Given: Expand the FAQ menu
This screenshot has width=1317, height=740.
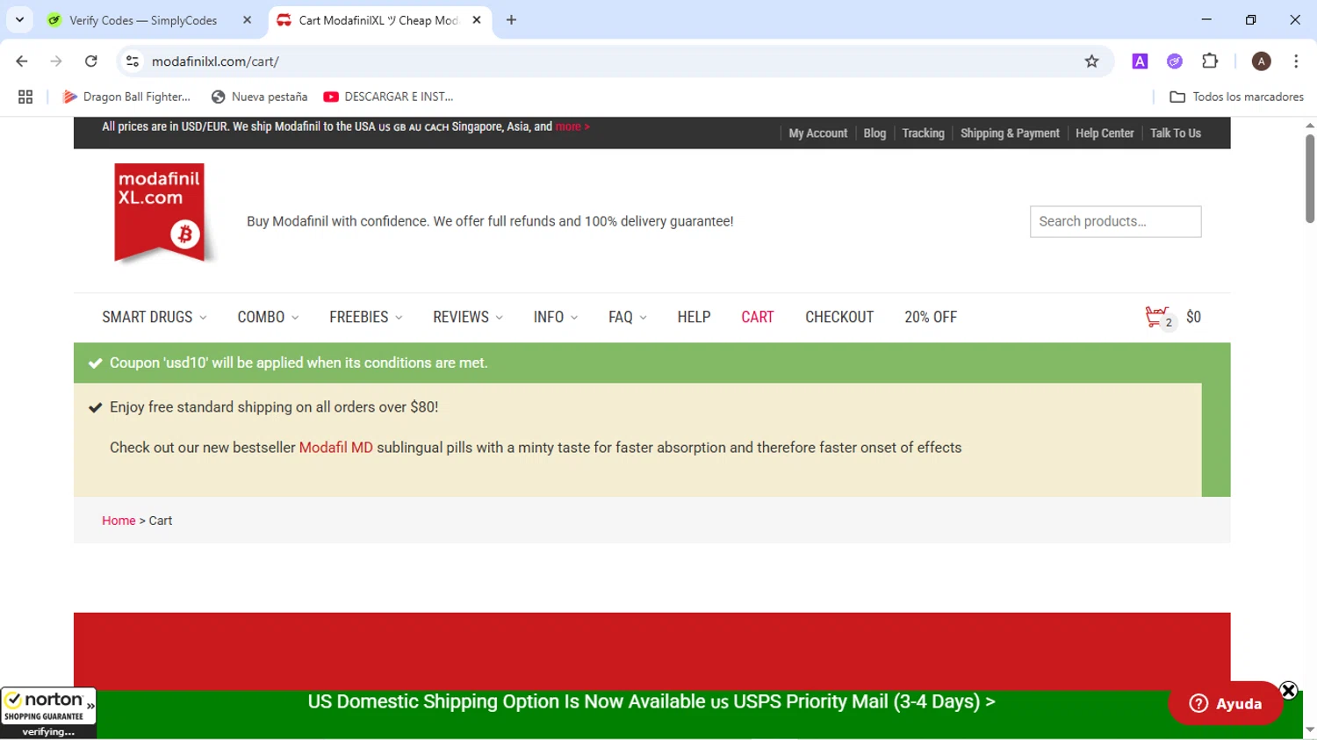Looking at the screenshot, I should 628,317.
